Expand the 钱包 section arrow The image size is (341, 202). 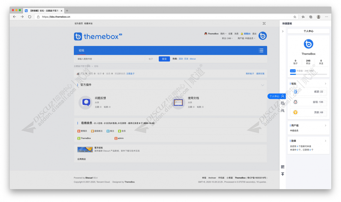[x=326, y=84]
